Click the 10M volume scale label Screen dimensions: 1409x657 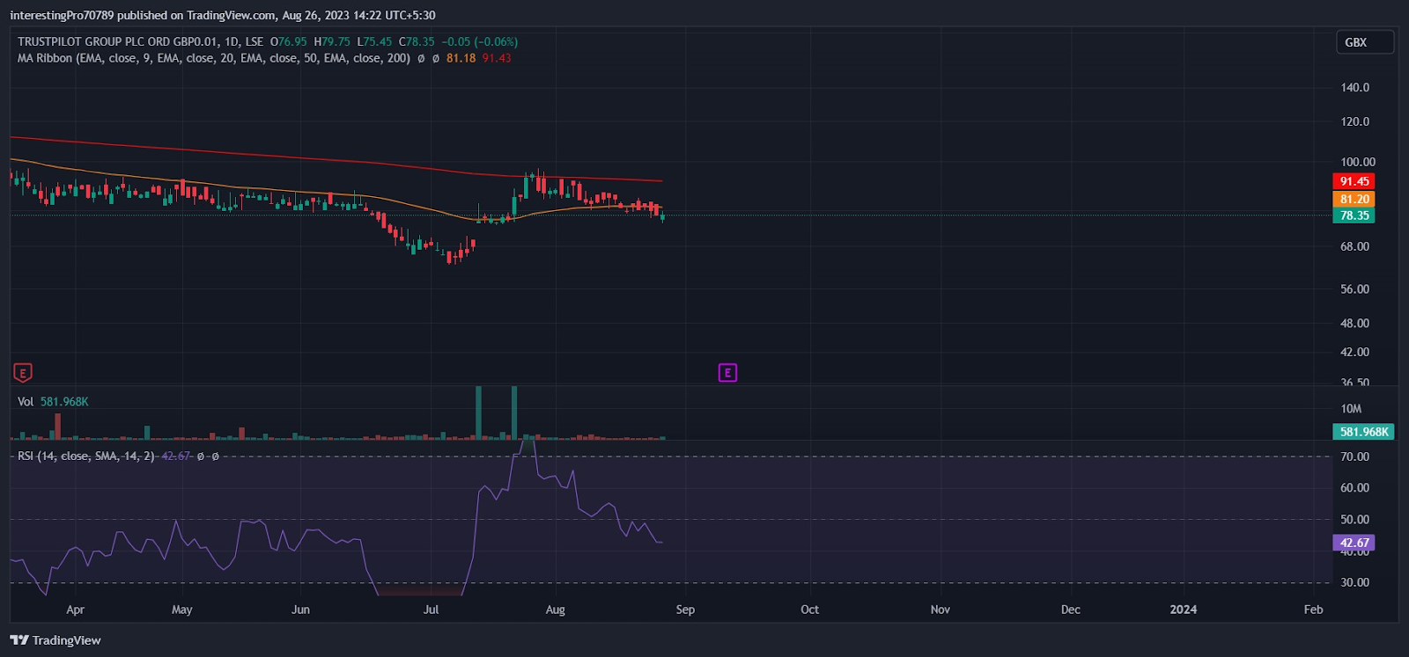coord(1351,409)
